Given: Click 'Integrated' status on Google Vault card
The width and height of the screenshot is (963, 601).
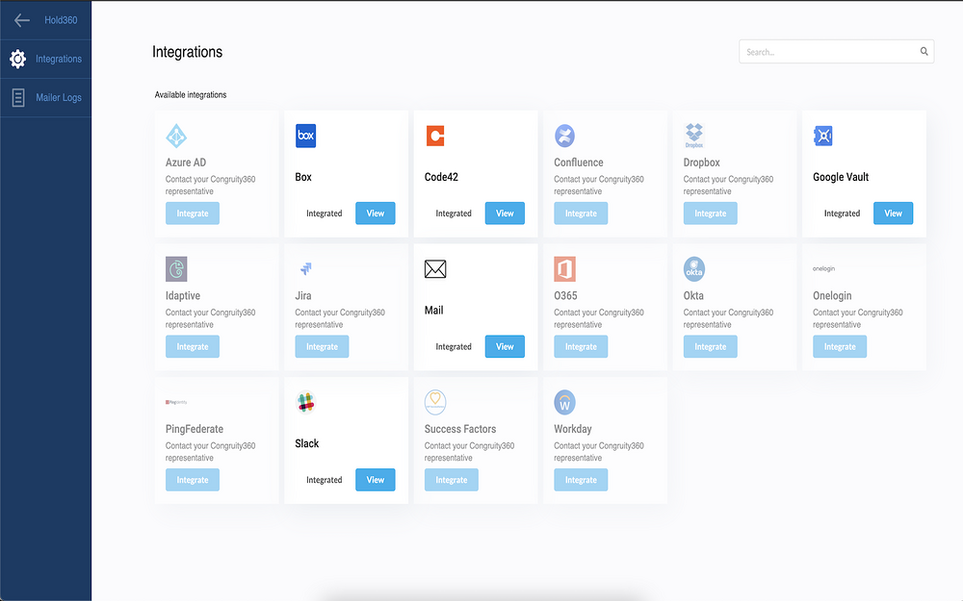Looking at the screenshot, I should 842,213.
